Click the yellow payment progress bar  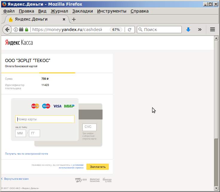38,73
